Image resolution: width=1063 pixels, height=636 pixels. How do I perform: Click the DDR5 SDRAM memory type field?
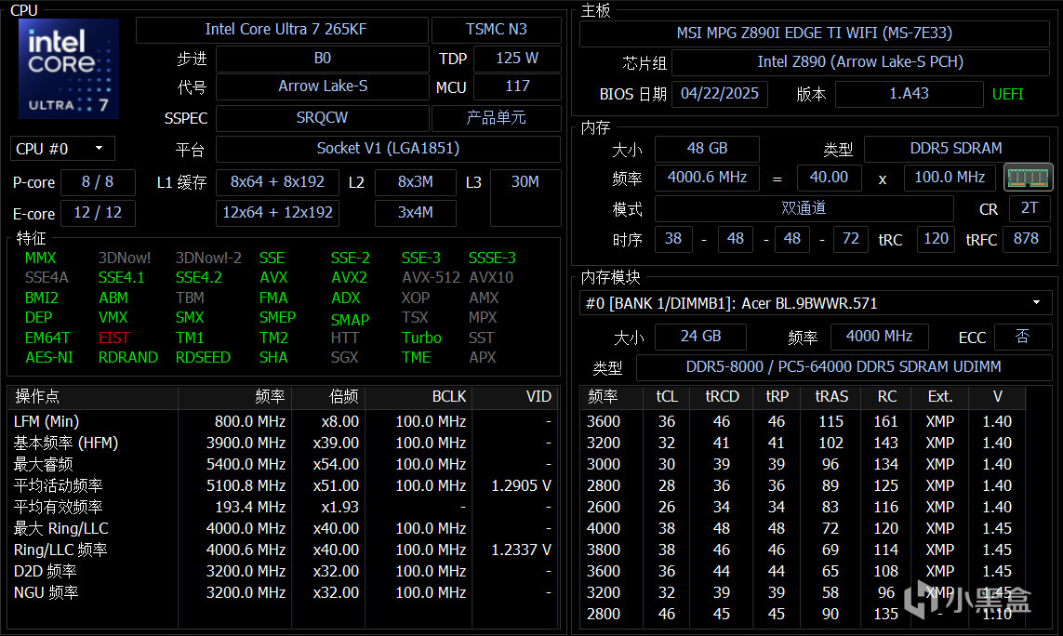pyautogui.click(x=956, y=149)
